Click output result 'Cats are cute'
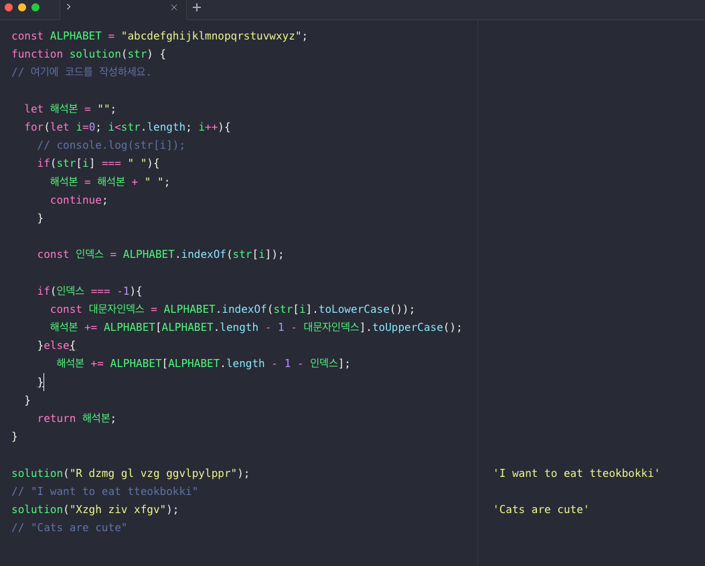This screenshot has height=566, width=705. click(541, 509)
